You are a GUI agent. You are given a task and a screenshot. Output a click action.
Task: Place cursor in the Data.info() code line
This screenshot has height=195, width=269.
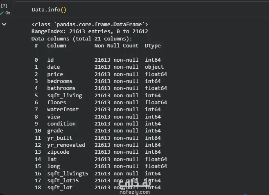point(48,9)
